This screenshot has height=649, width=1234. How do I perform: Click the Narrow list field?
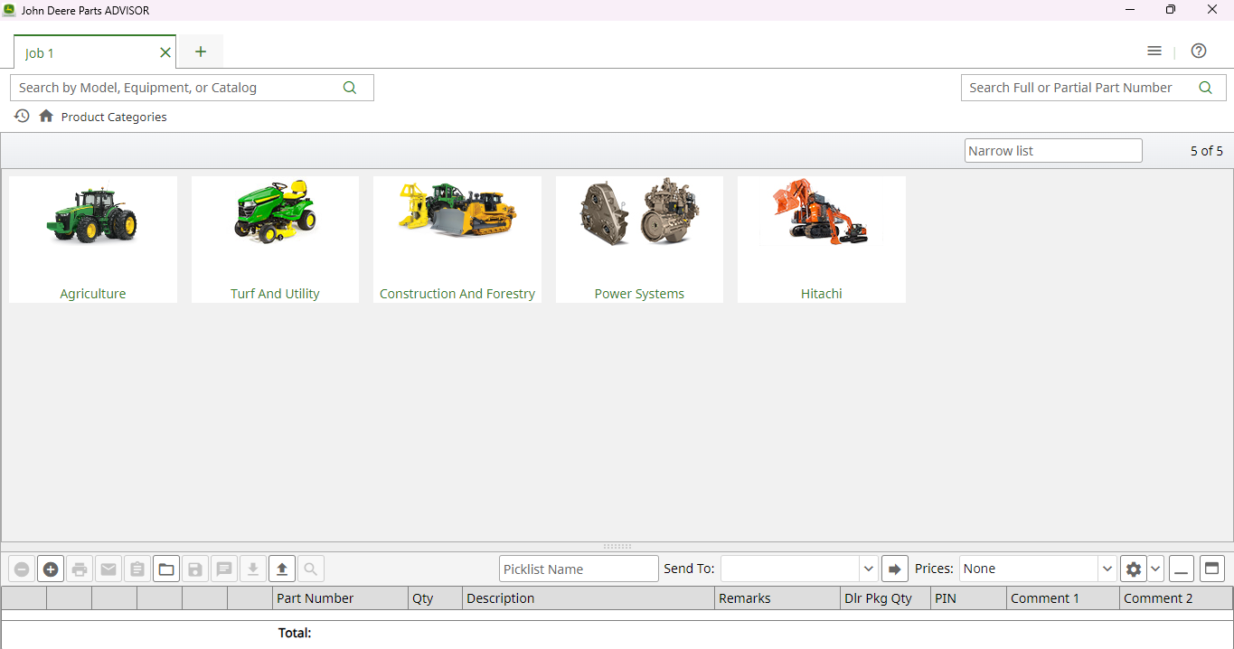coord(1053,151)
